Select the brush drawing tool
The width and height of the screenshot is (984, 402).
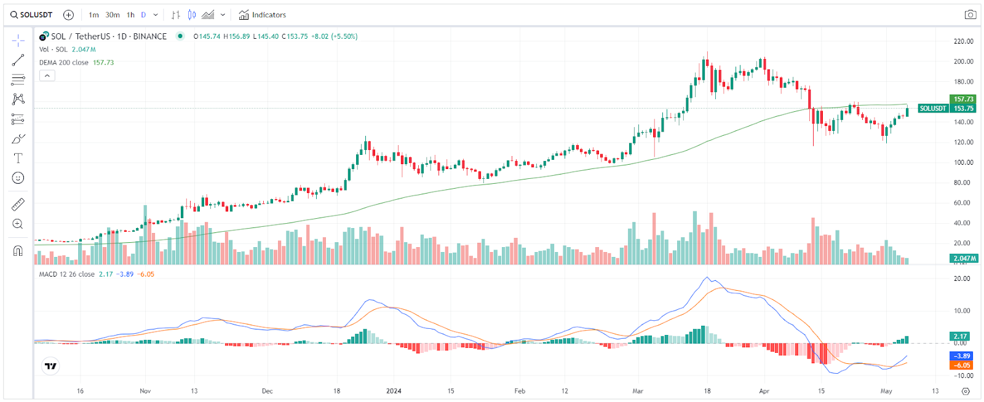pos(18,139)
